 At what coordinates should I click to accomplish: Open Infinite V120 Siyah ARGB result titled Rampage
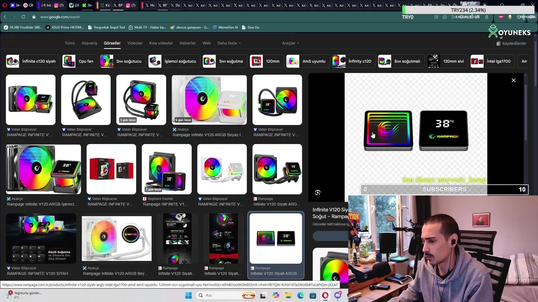[x=277, y=204]
